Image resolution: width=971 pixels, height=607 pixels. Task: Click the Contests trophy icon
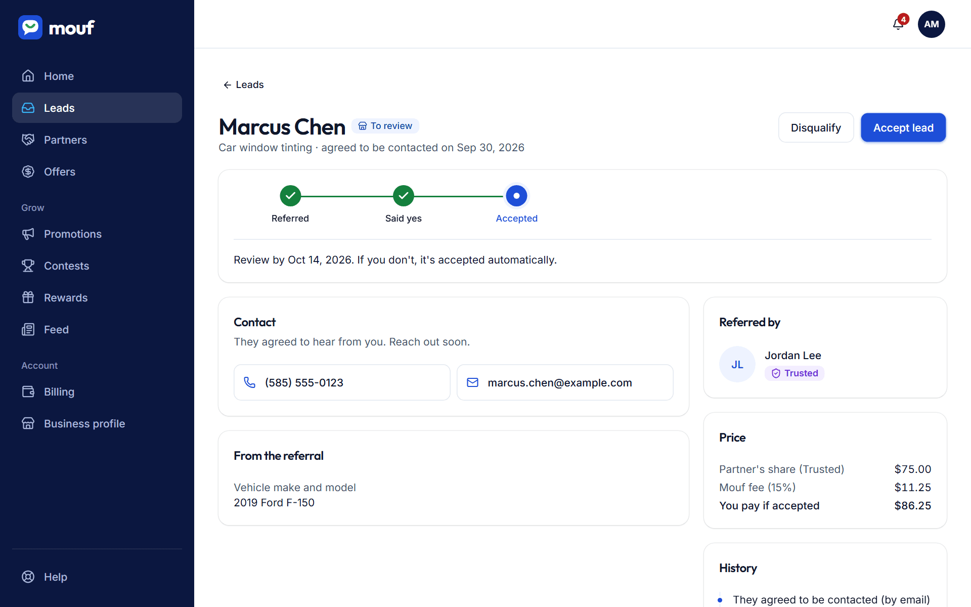pos(28,266)
